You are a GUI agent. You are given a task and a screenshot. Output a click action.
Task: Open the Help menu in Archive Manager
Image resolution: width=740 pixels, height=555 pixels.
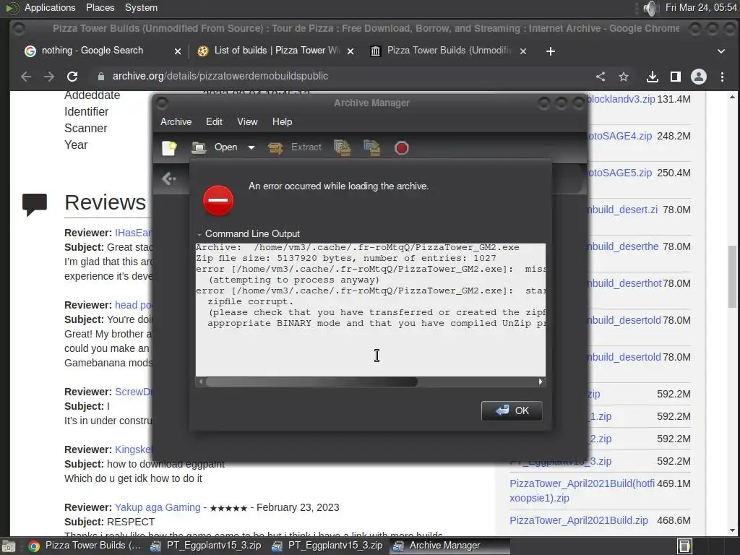(x=283, y=121)
